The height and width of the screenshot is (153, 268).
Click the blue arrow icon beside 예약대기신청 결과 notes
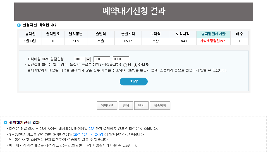[x=6, y=122]
